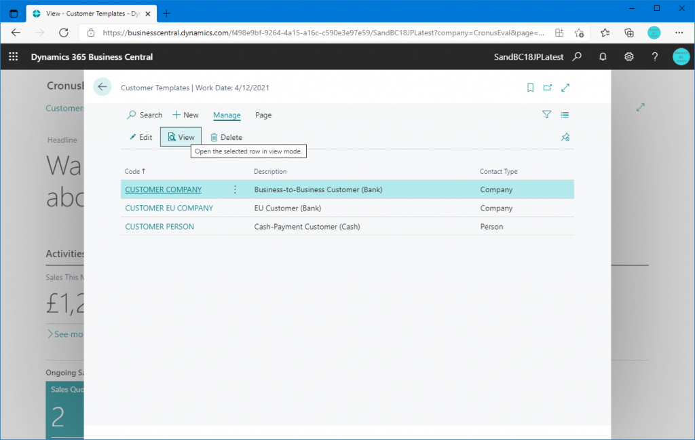Click Edit action
The image size is (695, 440).
141,137
